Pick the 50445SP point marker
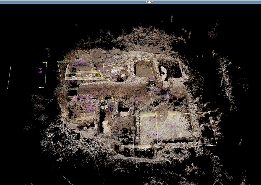 [93, 92]
